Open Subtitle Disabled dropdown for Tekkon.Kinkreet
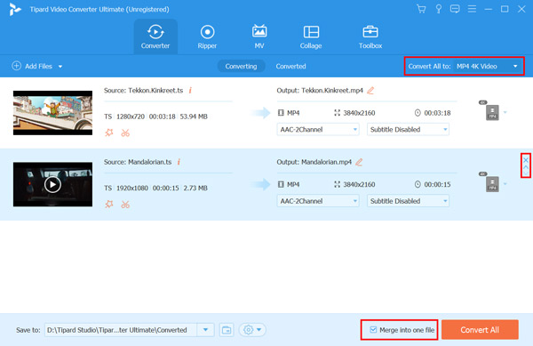This screenshot has height=346, width=533. tap(408, 129)
